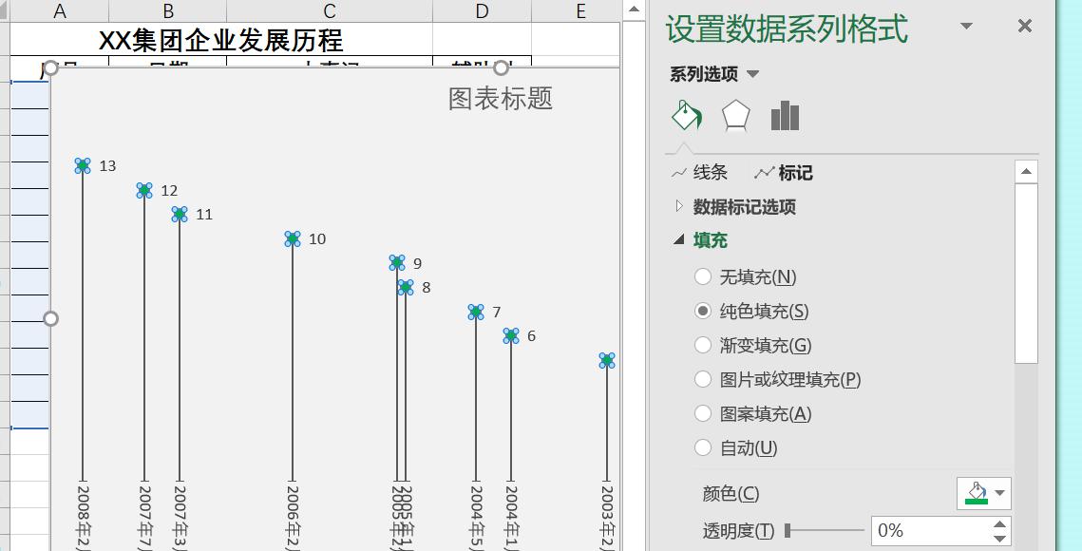Viewport: 1082px width, 551px height.
Task: Select the 纯色填充(S) radio button
Action: point(702,311)
